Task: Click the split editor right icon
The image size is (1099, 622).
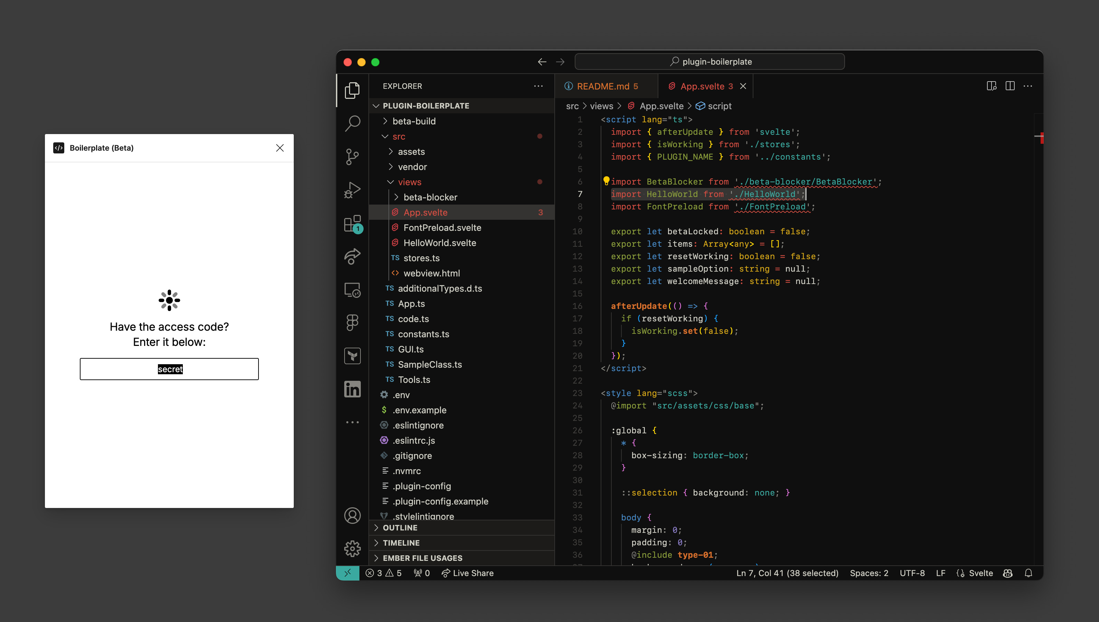Action: 1010,86
